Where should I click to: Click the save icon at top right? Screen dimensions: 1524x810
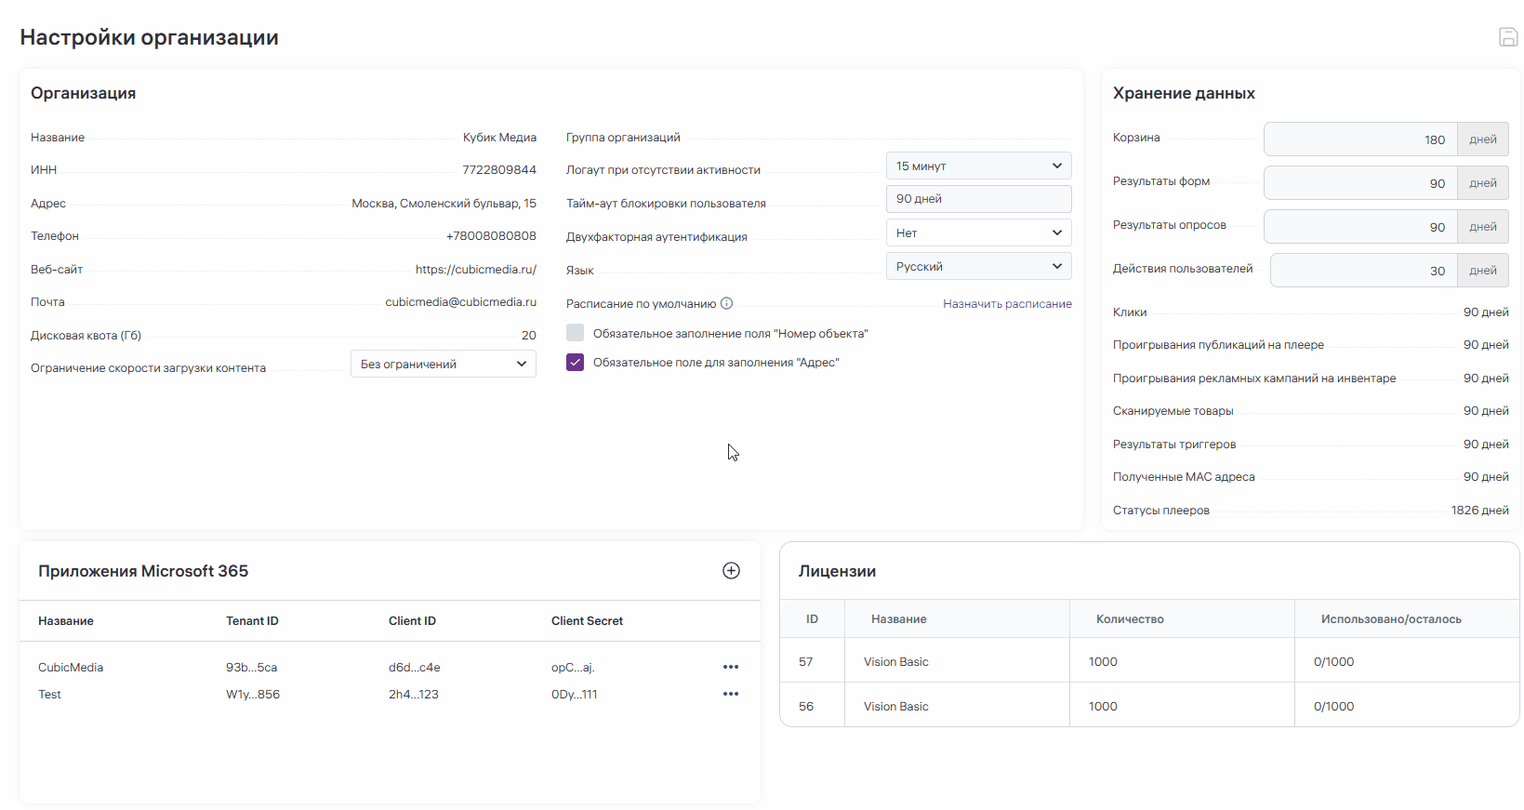tap(1507, 37)
